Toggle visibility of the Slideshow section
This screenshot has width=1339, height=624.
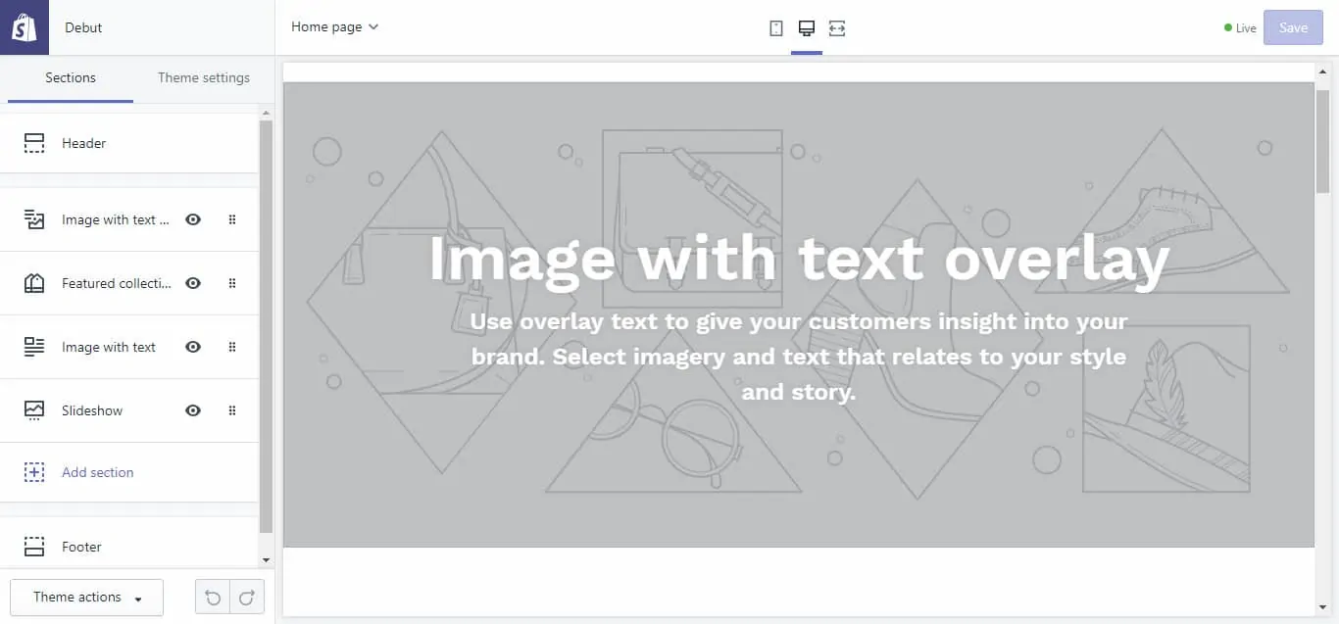(193, 409)
